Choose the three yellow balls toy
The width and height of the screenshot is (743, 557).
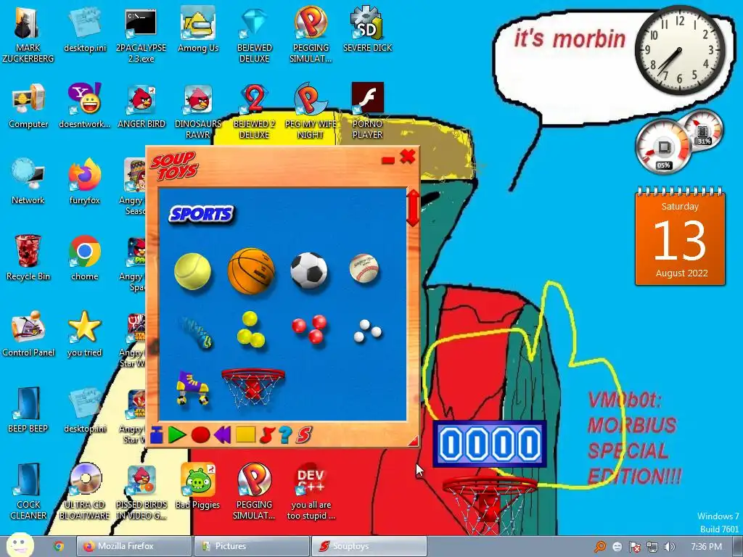click(x=250, y=330)
